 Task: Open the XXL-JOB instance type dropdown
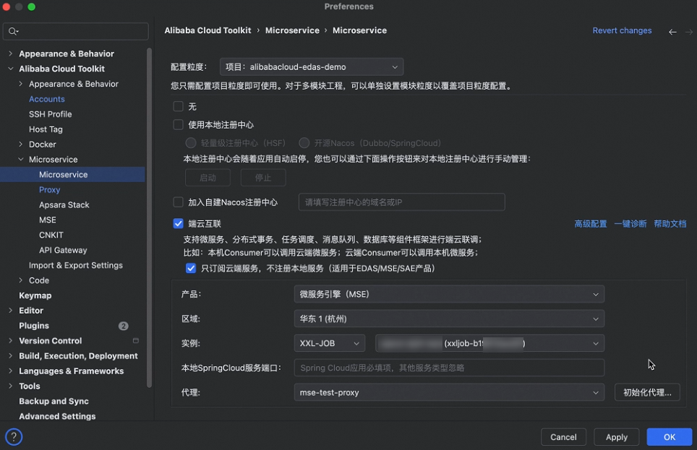[x=330, y=343]
